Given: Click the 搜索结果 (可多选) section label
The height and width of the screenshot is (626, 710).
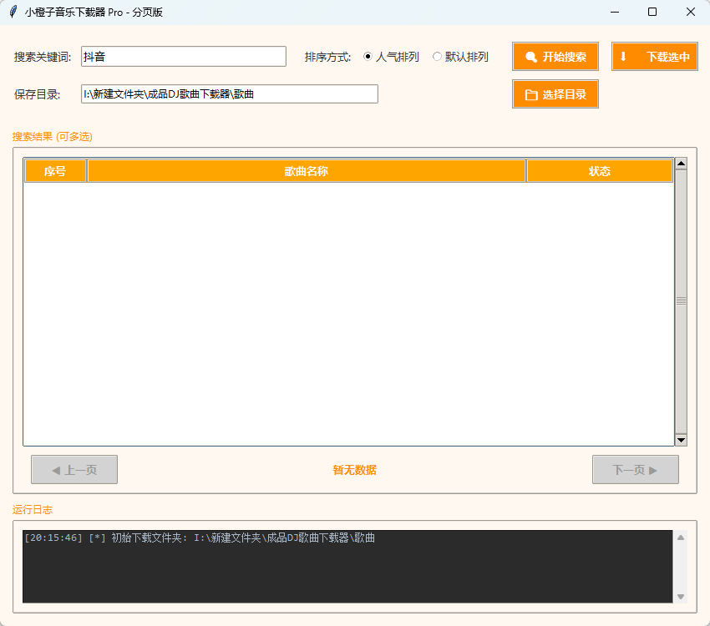Looking at the screenshot, I should coord(53,137).
